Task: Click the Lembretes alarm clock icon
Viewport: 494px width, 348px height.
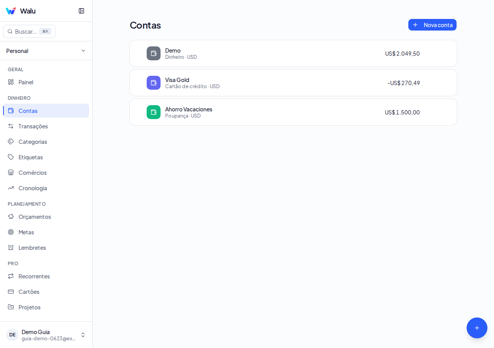Action: point(11,247)
